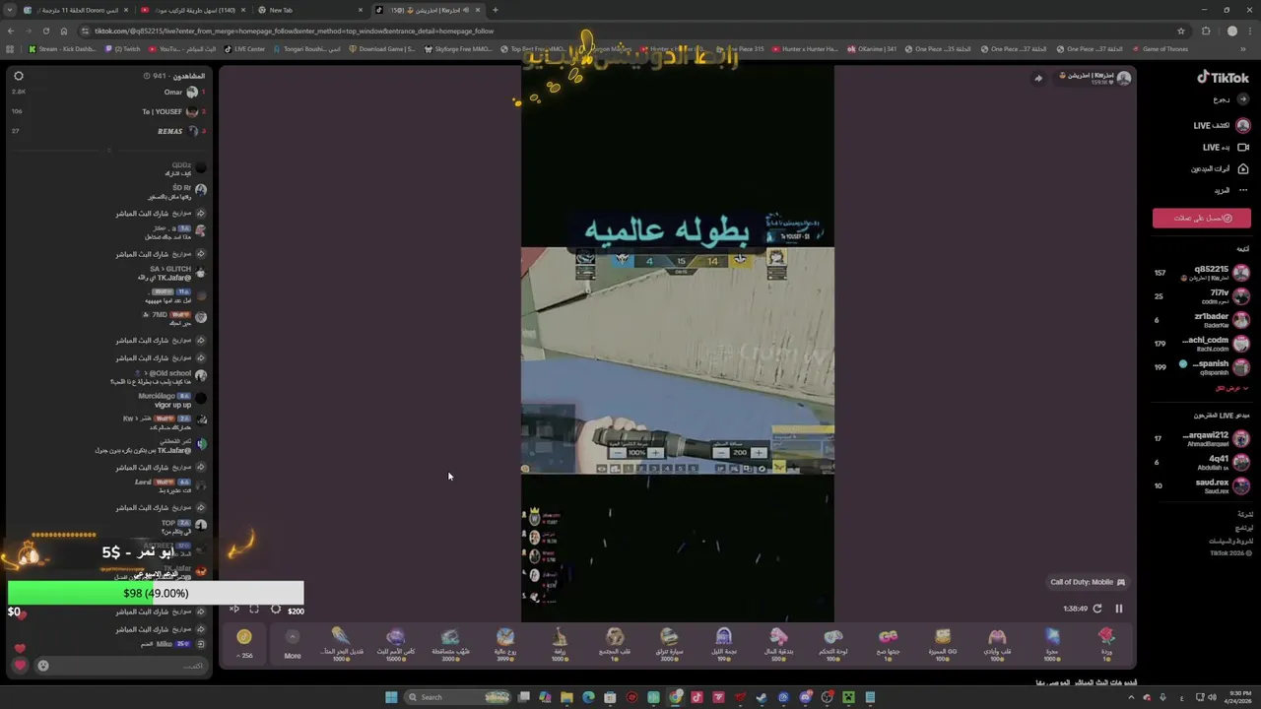Image resolution: width=1261 pixels, height=709 pixels.
Task: Open chat settings gear icon
Action: [18, 76]
